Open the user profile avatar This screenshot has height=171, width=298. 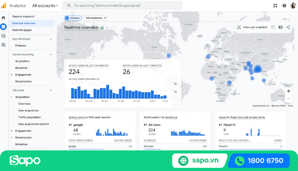[293, 6]
